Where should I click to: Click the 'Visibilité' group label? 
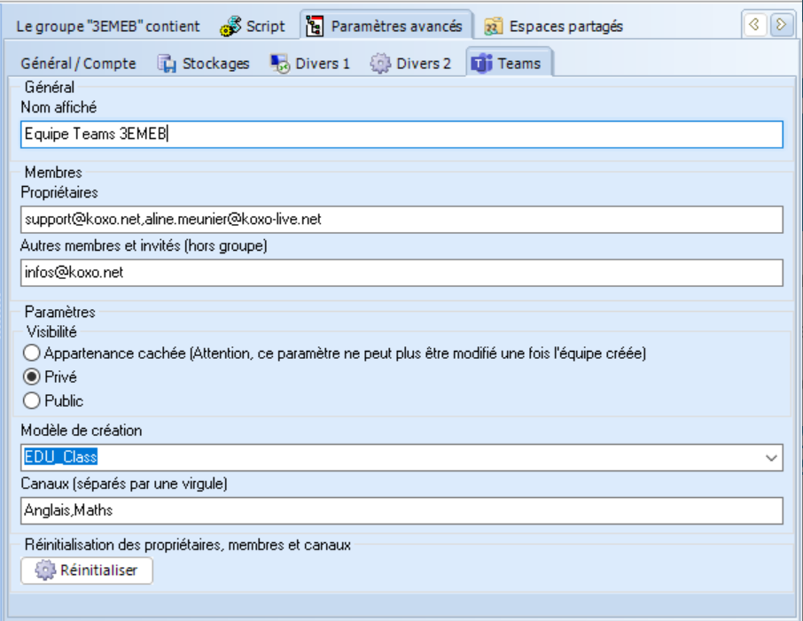tap(51, 331)
